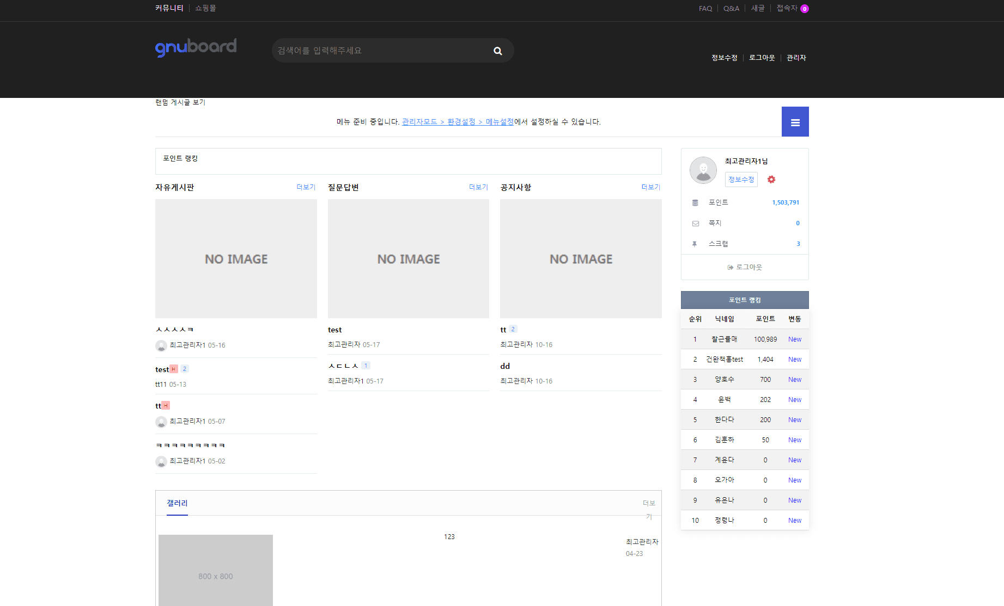Viewport: 1004px width, 606px height.
Task: Click the profile avatar in the sidebar
Action: (703, 170)
